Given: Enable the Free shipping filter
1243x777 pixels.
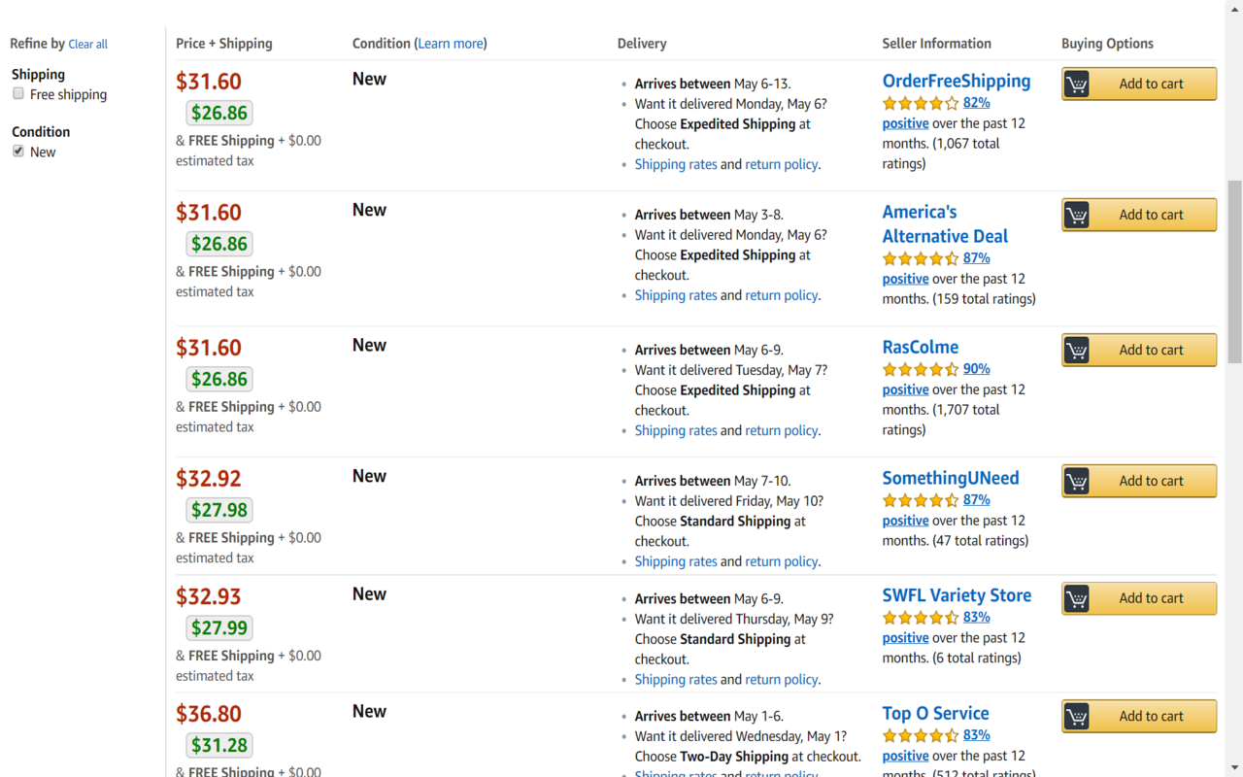Looking at the screenshot, I should 17,93.
